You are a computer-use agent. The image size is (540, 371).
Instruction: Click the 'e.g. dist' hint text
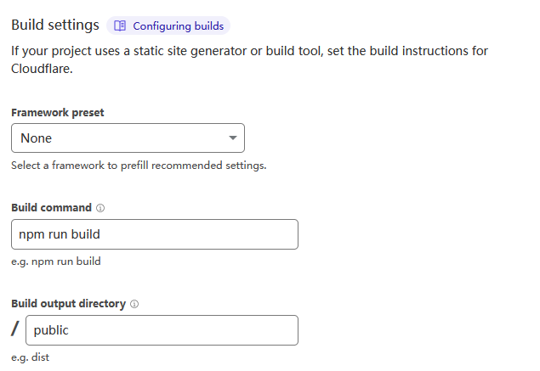pyautogui.click(x=31, y=357)
